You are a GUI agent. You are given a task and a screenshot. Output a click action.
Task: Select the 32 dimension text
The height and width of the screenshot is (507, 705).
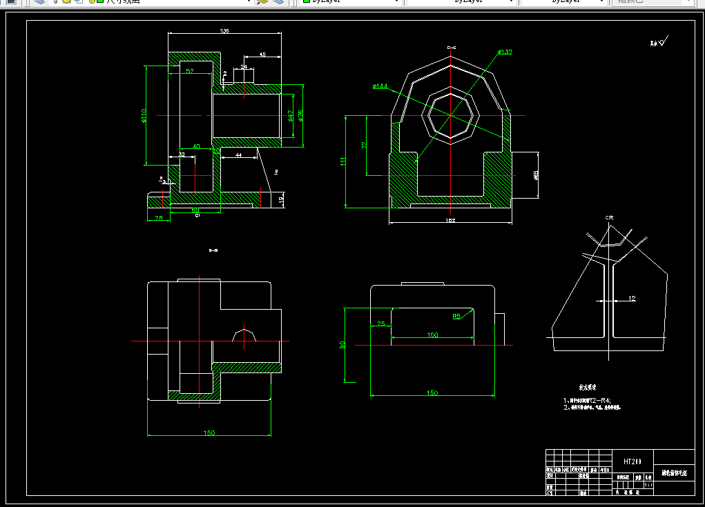point(182,155)
